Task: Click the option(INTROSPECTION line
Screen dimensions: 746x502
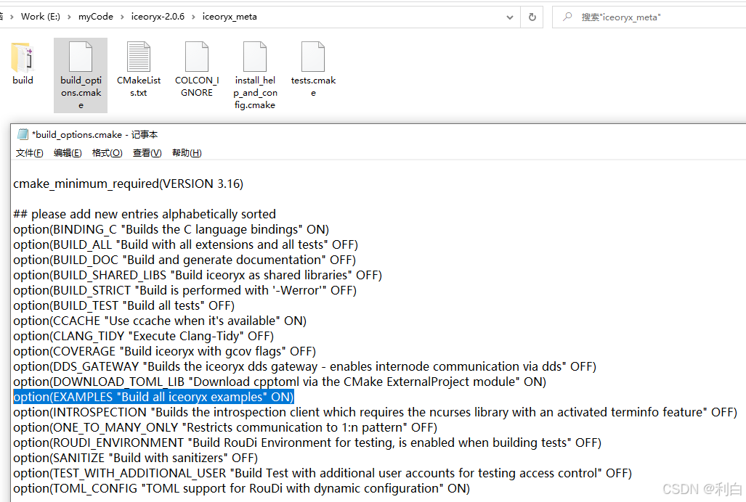Action: (x=376, y=412)
